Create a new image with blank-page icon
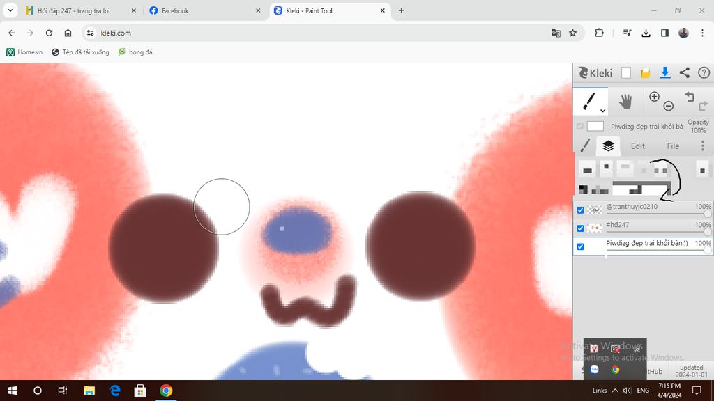 (x=626, y=72)
